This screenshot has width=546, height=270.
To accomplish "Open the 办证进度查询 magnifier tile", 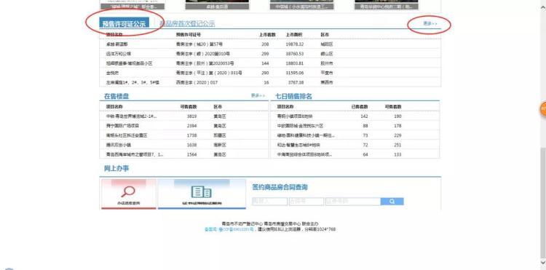I will [x=128, y=194].
